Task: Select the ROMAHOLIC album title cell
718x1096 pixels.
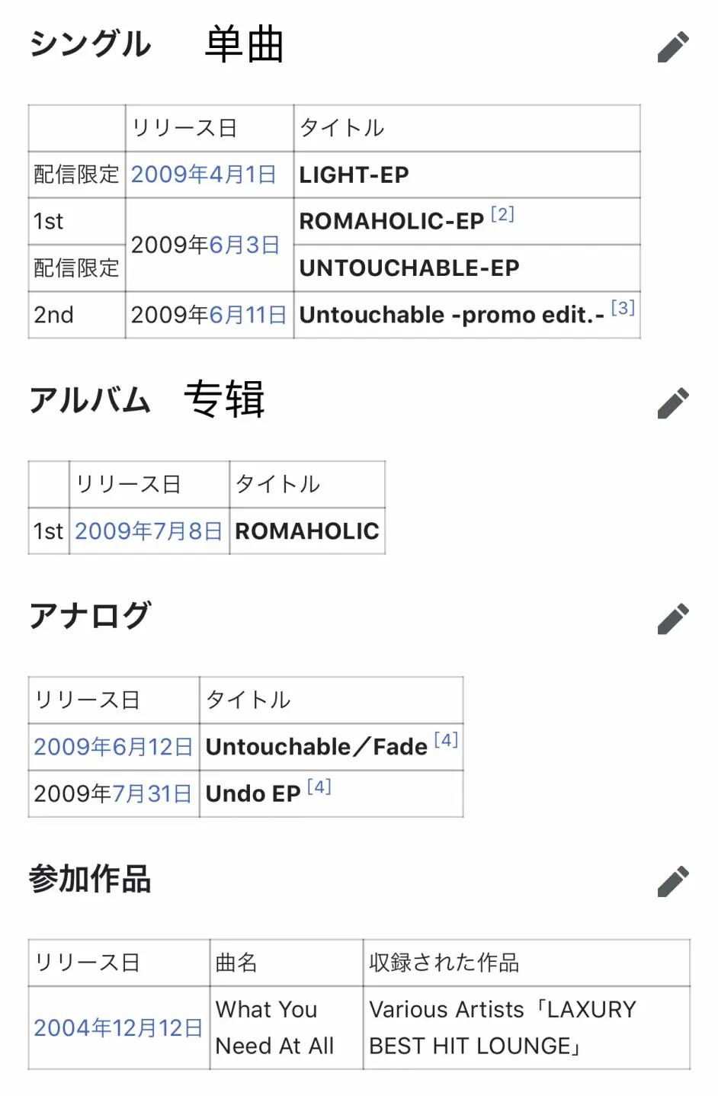Action: 307,530
